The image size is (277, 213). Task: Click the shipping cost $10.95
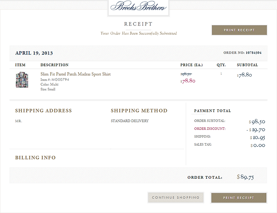257,138
